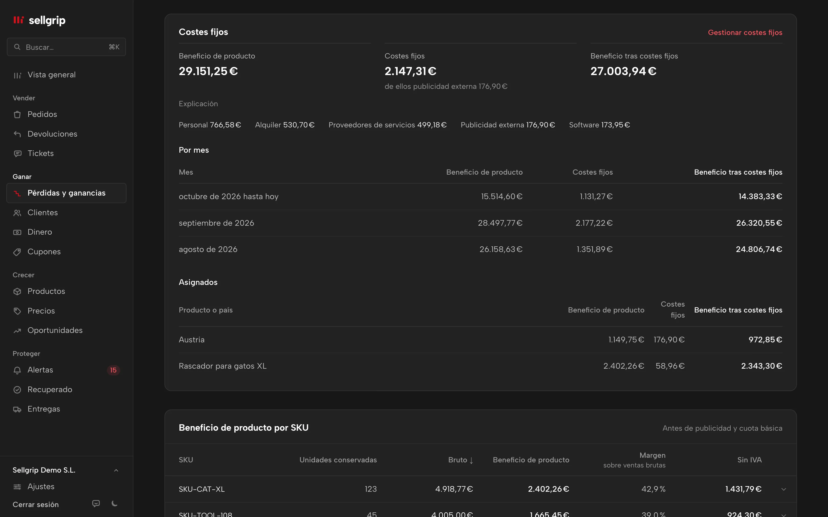Sort table by Bruto column
Viewport: 828px width, 517px height.
(461, 460)
